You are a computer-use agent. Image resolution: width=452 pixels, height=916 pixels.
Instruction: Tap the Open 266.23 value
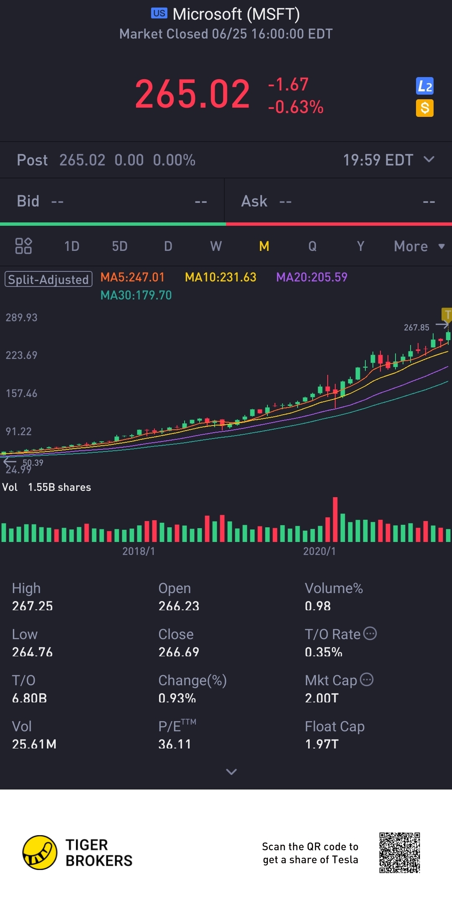point(179,606)
